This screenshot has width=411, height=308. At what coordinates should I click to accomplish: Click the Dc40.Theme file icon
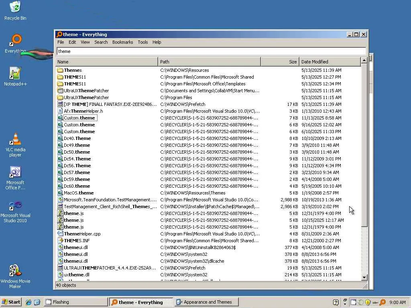point(60,138)
